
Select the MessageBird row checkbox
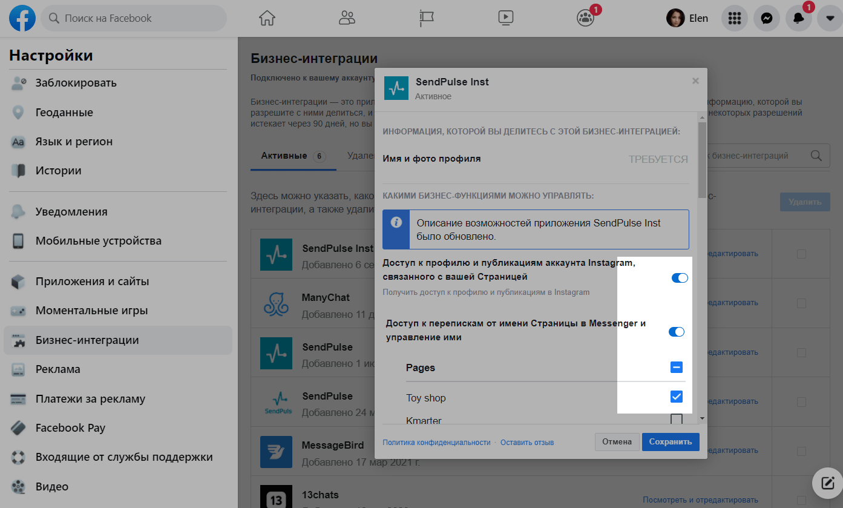tap(801, 452)
